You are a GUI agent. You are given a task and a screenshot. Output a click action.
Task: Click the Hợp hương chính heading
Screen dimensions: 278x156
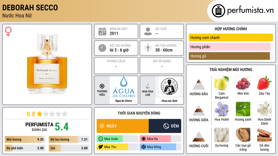click(231, 29)
